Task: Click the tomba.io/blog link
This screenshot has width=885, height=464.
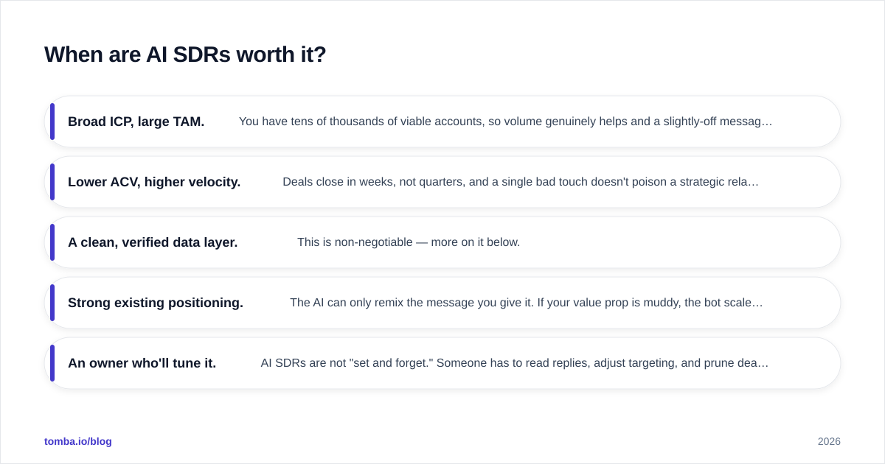Action: point(78,441)
